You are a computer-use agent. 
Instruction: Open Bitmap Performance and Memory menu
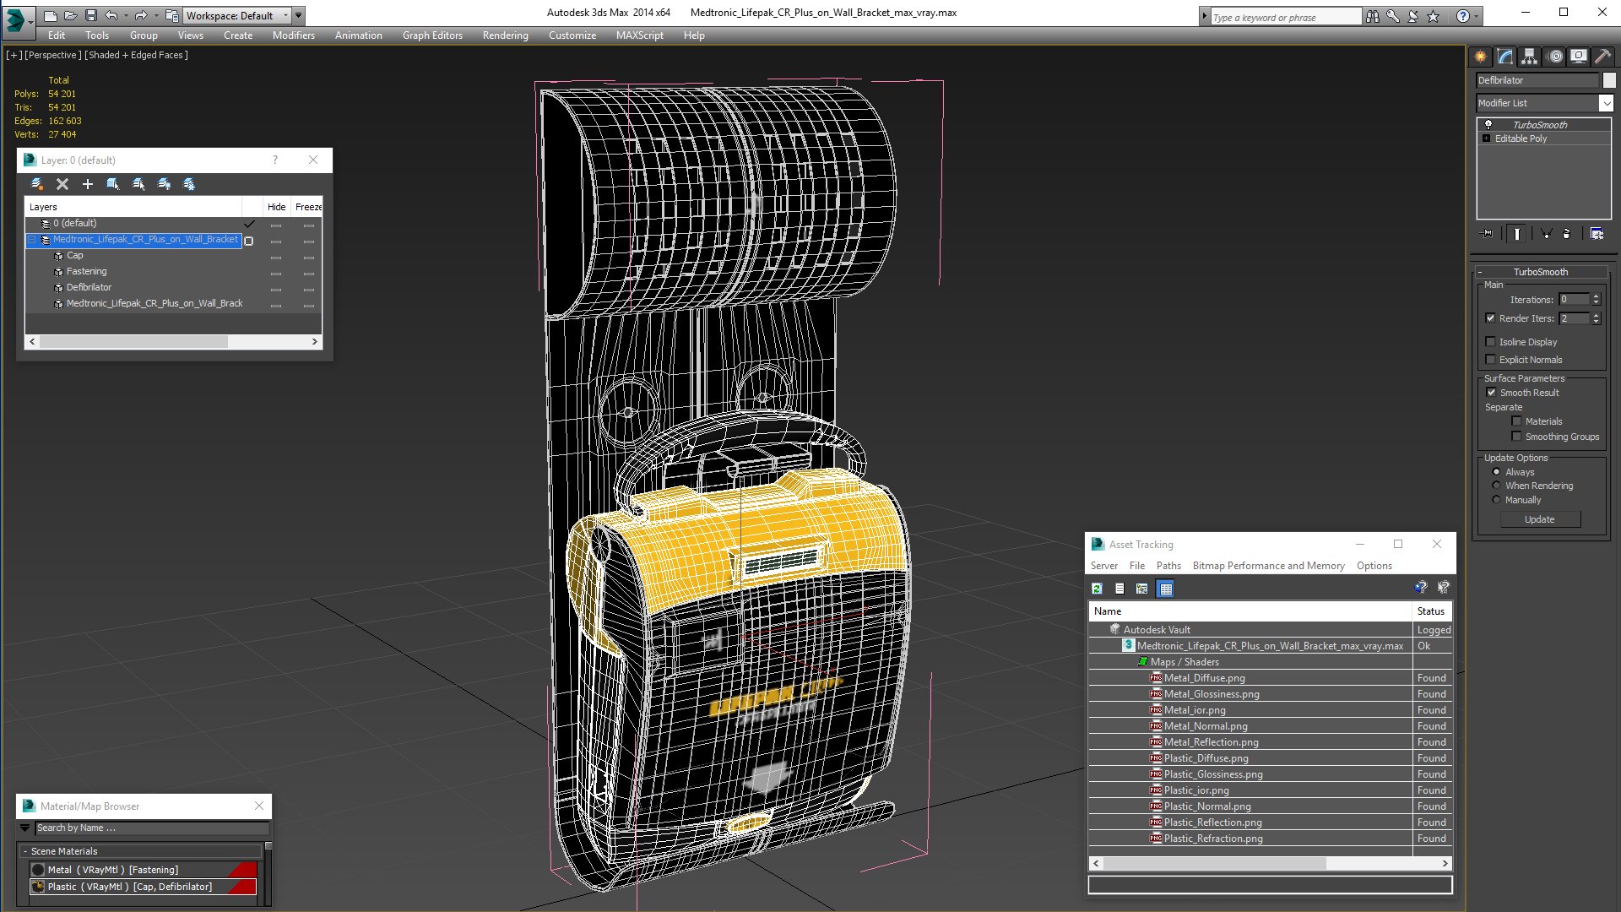click(x=1268, y=566)
